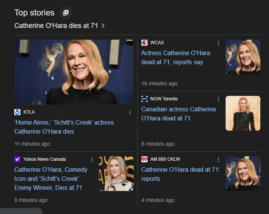
Task: Open the KTLA 'Home Alone' actress headline
Action: coord(64,127)
